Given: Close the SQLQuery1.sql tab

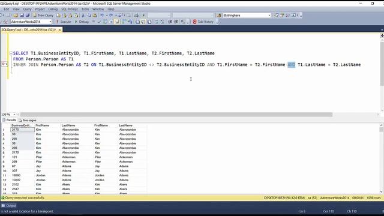Looking at the screenshot, I should (59, 29).
